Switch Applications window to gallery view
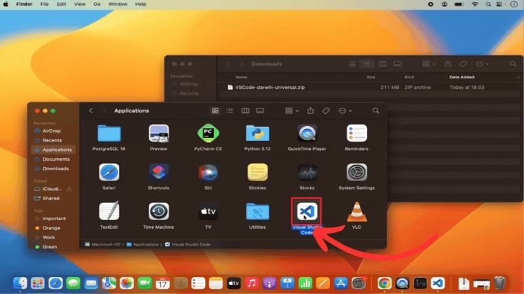Screen dimensions: 524x294 point(260,110)
